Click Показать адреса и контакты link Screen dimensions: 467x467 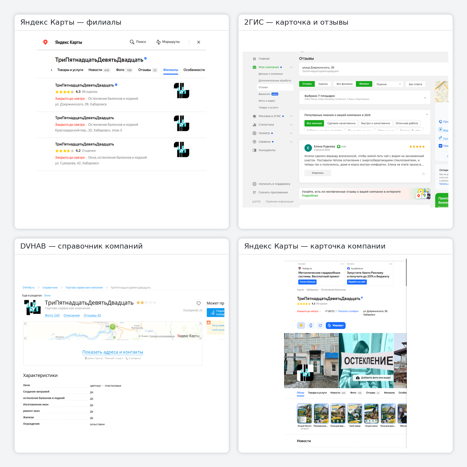tap(113, 352)
